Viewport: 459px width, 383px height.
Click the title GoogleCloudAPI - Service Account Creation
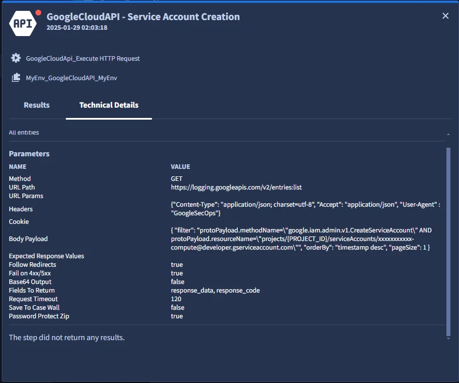[x=143, y=17]
